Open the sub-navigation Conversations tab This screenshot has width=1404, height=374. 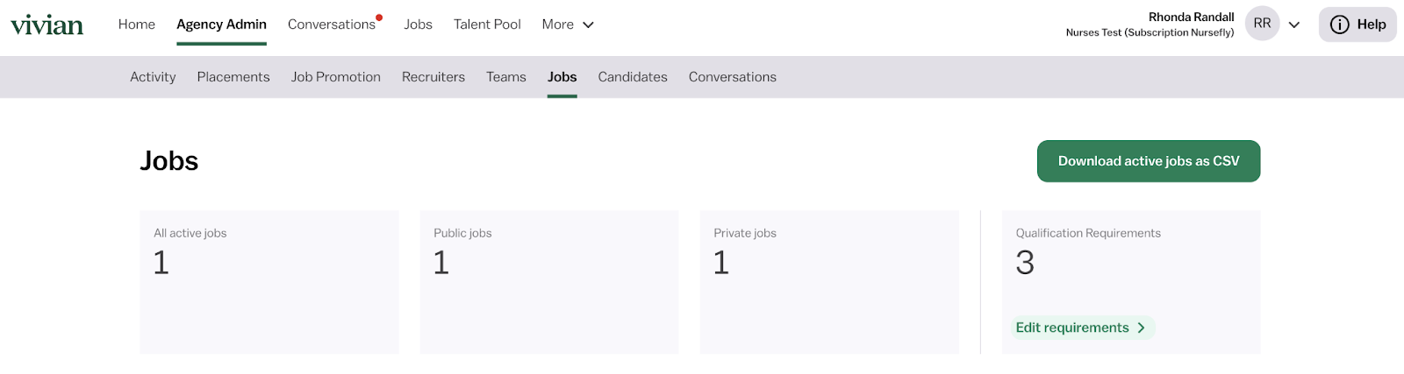pyautogui.click(x=733, y=77)
